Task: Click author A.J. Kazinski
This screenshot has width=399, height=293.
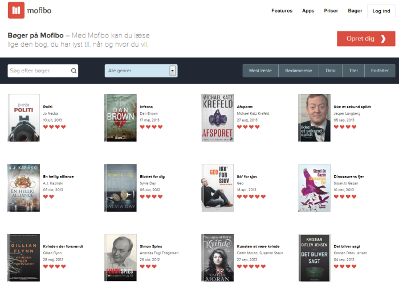Action: tap(53, 183)
